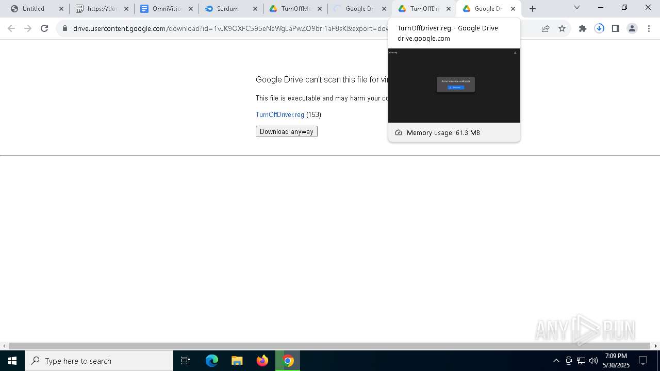660x371 pixels.
Task: Go back to previous page
Action: pos(11,28)
